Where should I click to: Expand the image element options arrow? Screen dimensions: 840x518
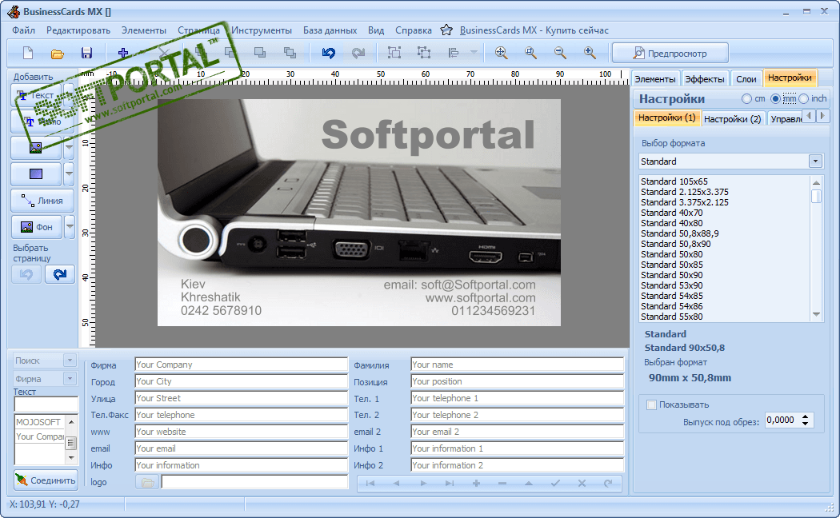[x=69, y=147]
